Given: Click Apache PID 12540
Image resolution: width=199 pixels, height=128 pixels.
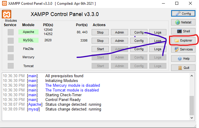Looking at the screenshot, I should [48, 30].
